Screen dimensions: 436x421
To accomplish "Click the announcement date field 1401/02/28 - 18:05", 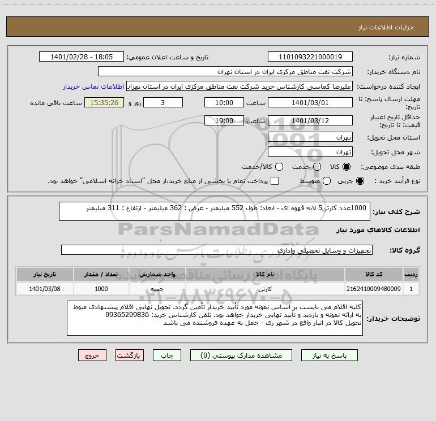I will tap(82, 57).
